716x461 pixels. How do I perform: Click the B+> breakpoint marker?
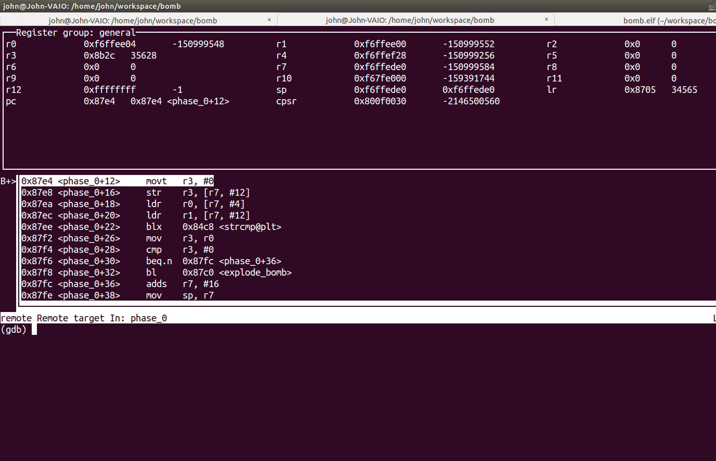pos(8,181)
